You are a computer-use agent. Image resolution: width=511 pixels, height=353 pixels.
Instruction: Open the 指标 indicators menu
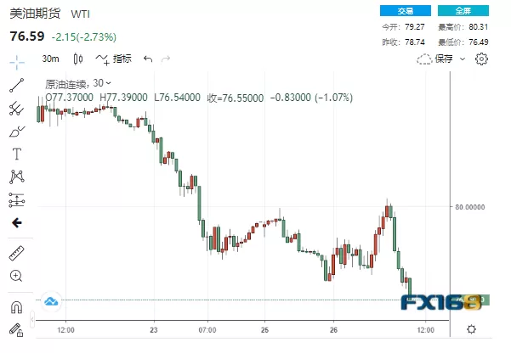click(113, 59)
